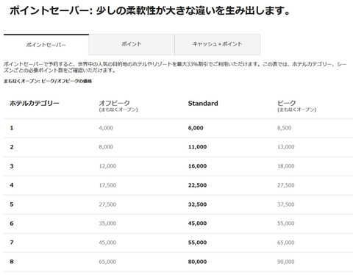The height and width of the screenshot is (275, 353).
Task: Click the category 7 off-peak value 45,000
Action: (x=107, y=243)
